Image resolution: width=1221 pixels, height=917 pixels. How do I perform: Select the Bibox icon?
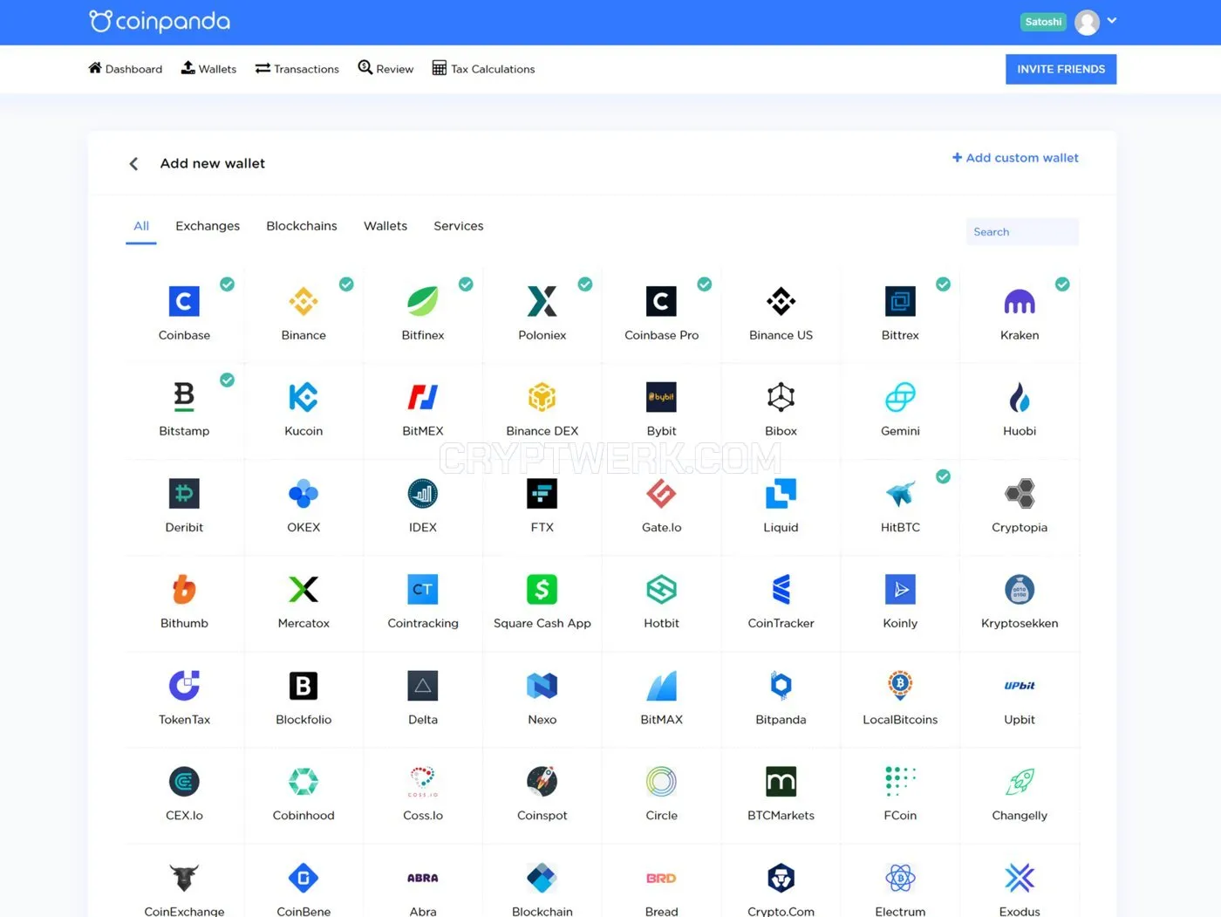(781, 397)
